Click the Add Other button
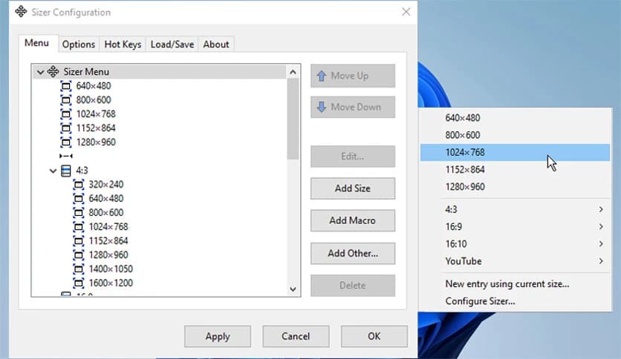Screen dimensions: 621x359 (x=353, y=253)
